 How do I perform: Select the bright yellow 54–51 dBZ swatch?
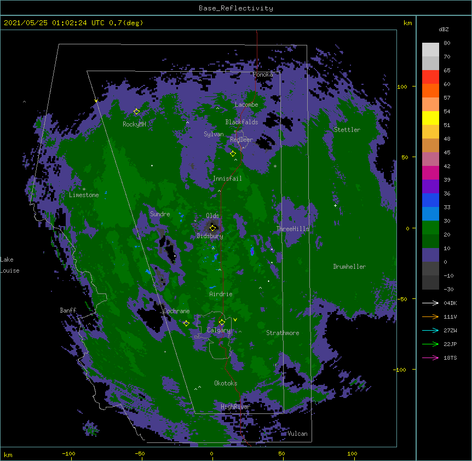pyautogui.click(x=430, y=118)
